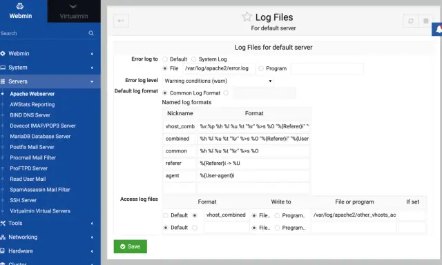Open Read User Mail
The height and width of the screenshot is (265, 442).
tap(28, 179)
